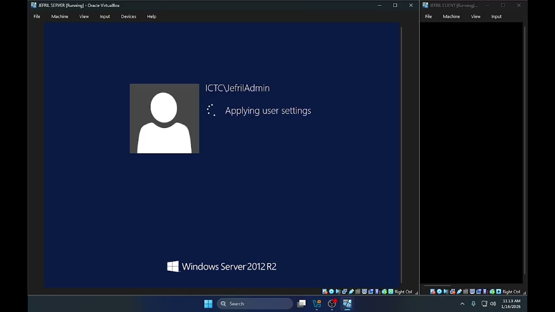Close the JEFRIL CLIENT window
The image size is (555, 312).
(519, 5)
